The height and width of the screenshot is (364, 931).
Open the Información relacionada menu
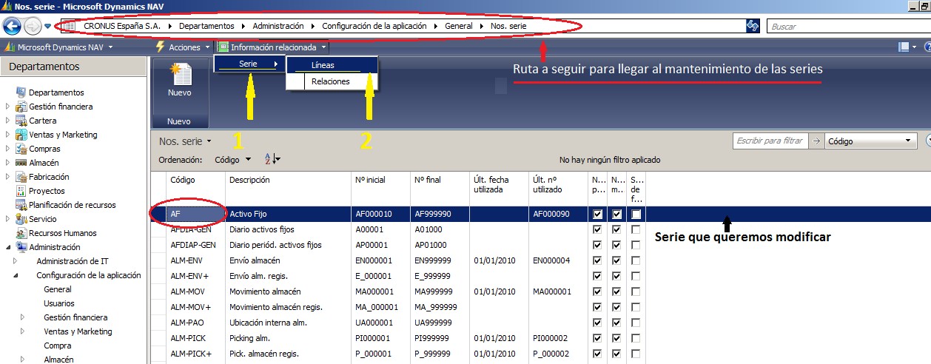pyautogui.click(x=272, y=47)
